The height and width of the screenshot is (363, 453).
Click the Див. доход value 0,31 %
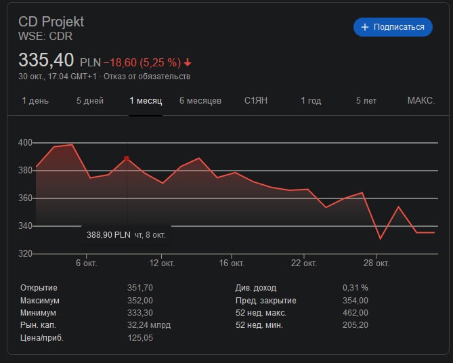[355, 288]
